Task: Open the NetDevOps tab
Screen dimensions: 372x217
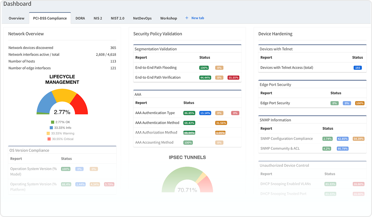Action: 142,18
